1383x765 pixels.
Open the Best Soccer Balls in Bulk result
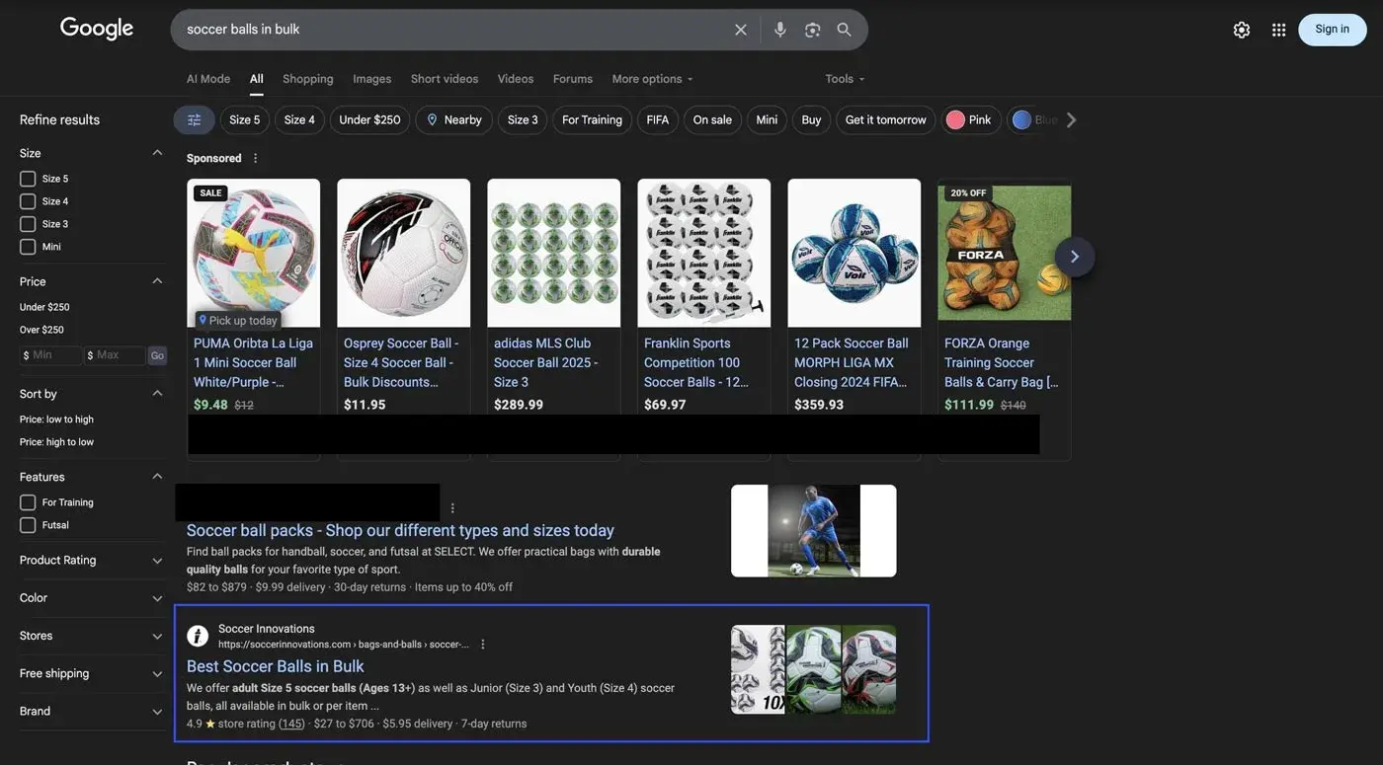tap(277, 663)
